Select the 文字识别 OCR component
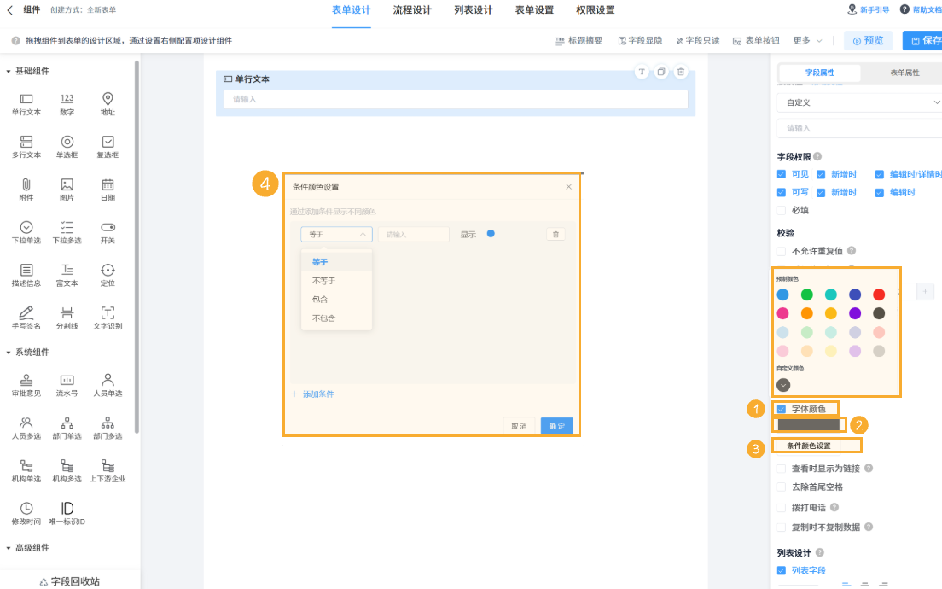 (x=108, y=318)
